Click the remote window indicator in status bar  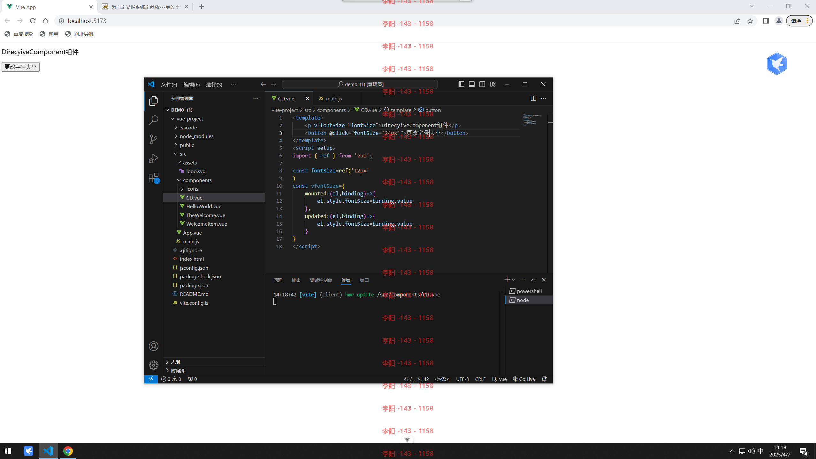click(151, 379)
